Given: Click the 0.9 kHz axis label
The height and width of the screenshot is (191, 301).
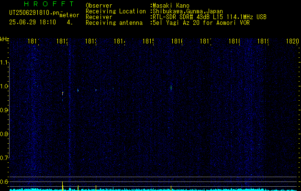Looking at the screenshot, I should click(4, 110).
